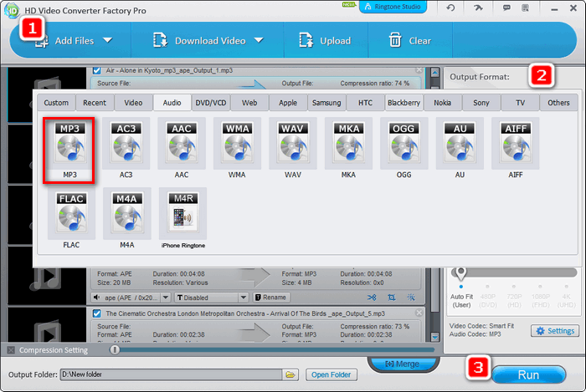Switch to the Video tab
586x392 pixels.
pos(133,103)
